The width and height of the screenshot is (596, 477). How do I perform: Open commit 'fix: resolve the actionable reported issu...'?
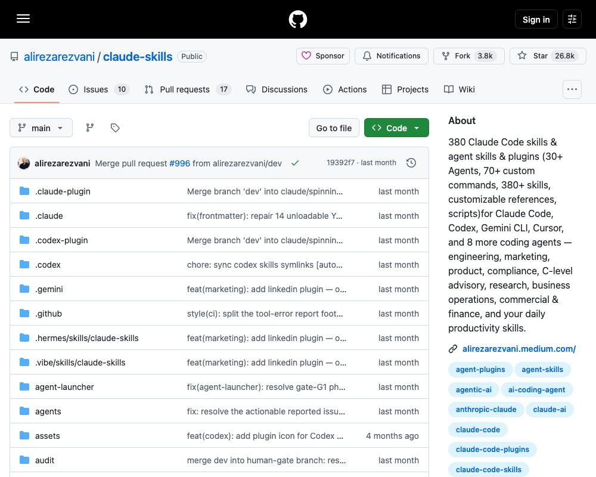click(266, 411)
